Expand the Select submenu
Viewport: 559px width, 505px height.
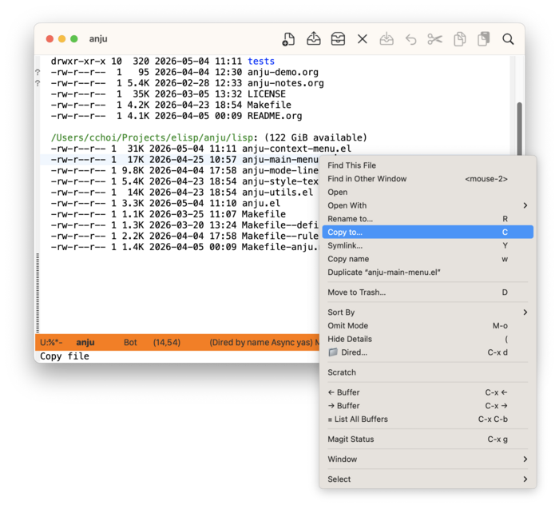[x=428, y=479]
